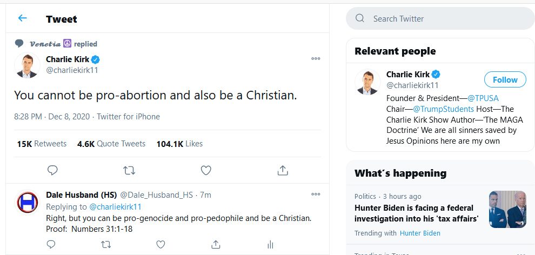Open the Hunter Biden news thumbnail

[507, 209]
